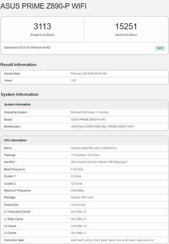The image size is (169, 244).
Task: Click the ASUSTeK COMPUTER INC. motherboard value
Action: (x=102, y=127)
